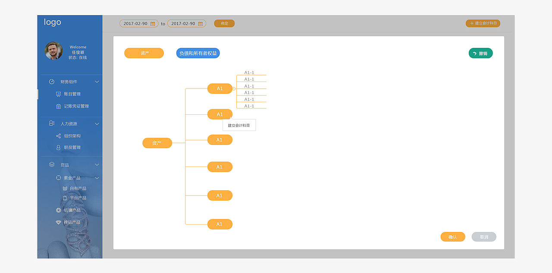Click the 裸钻产品 diamond icon
552x273 pixels.
[59, 223]
